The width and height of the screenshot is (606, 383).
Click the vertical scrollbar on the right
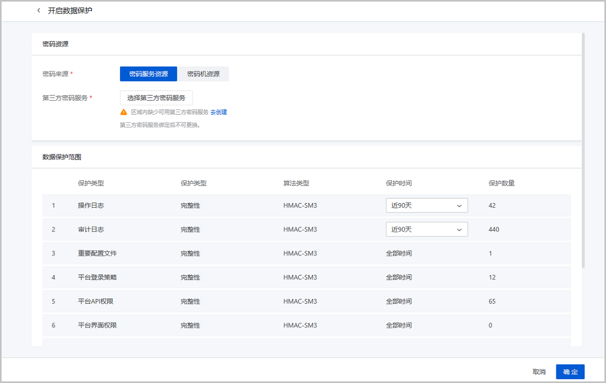(583, 152)
